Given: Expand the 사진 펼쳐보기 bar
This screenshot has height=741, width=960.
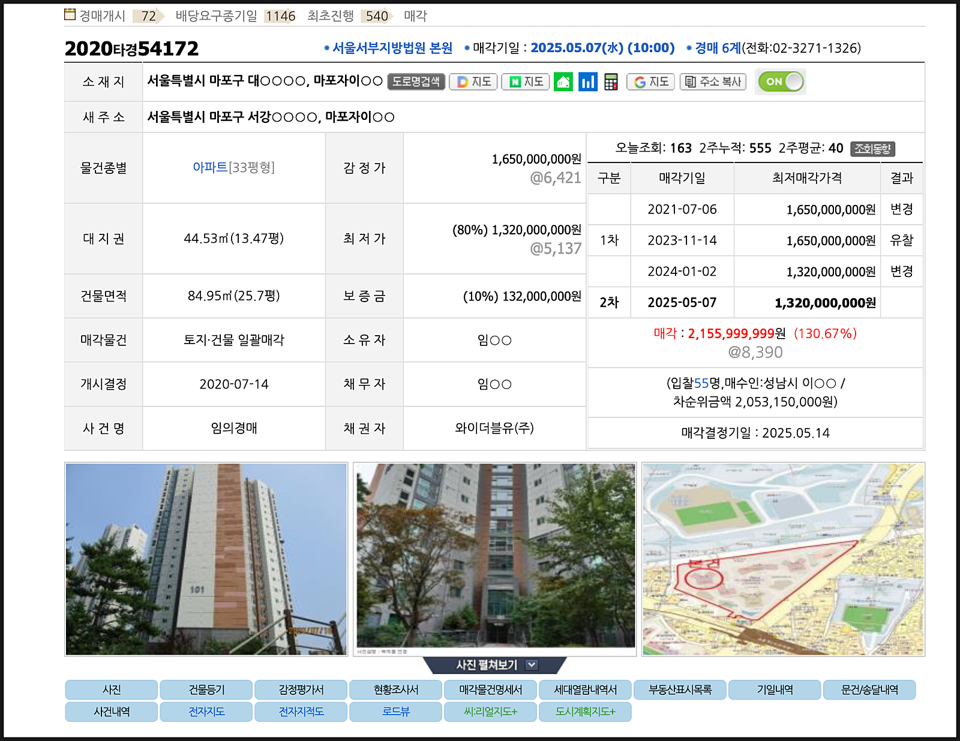Looking at the screenshot, I should [x=495, y=665].
